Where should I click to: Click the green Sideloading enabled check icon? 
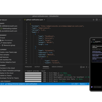[1, 29]
